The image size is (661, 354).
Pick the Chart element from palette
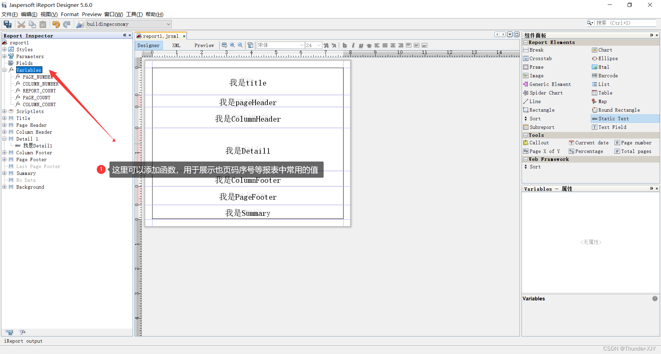tap(605, 50)
